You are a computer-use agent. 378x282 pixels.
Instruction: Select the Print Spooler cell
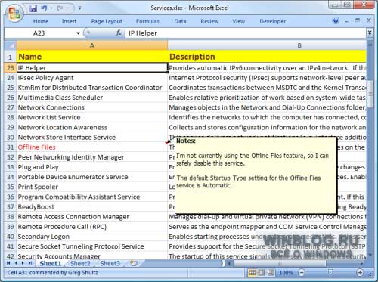[92, 187]
